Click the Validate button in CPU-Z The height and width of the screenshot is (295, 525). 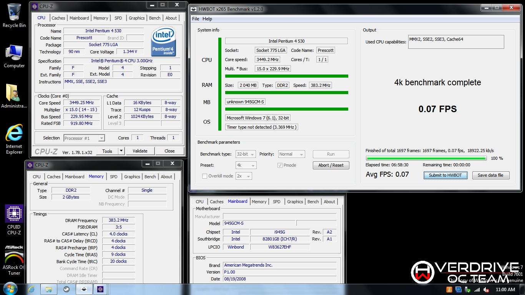click(x=140, y=151)
